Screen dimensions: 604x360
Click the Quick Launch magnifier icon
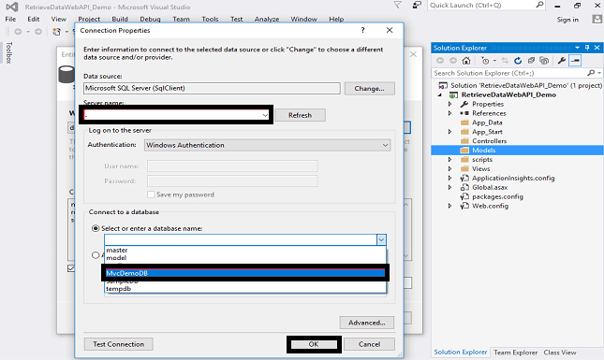coord(539,5)
